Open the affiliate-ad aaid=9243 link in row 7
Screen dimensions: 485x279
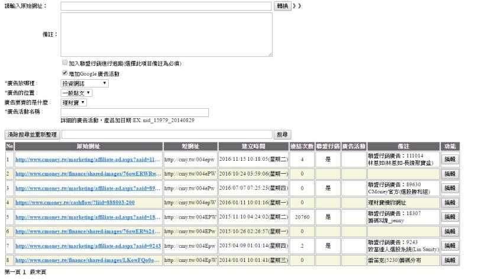point(88,245)
